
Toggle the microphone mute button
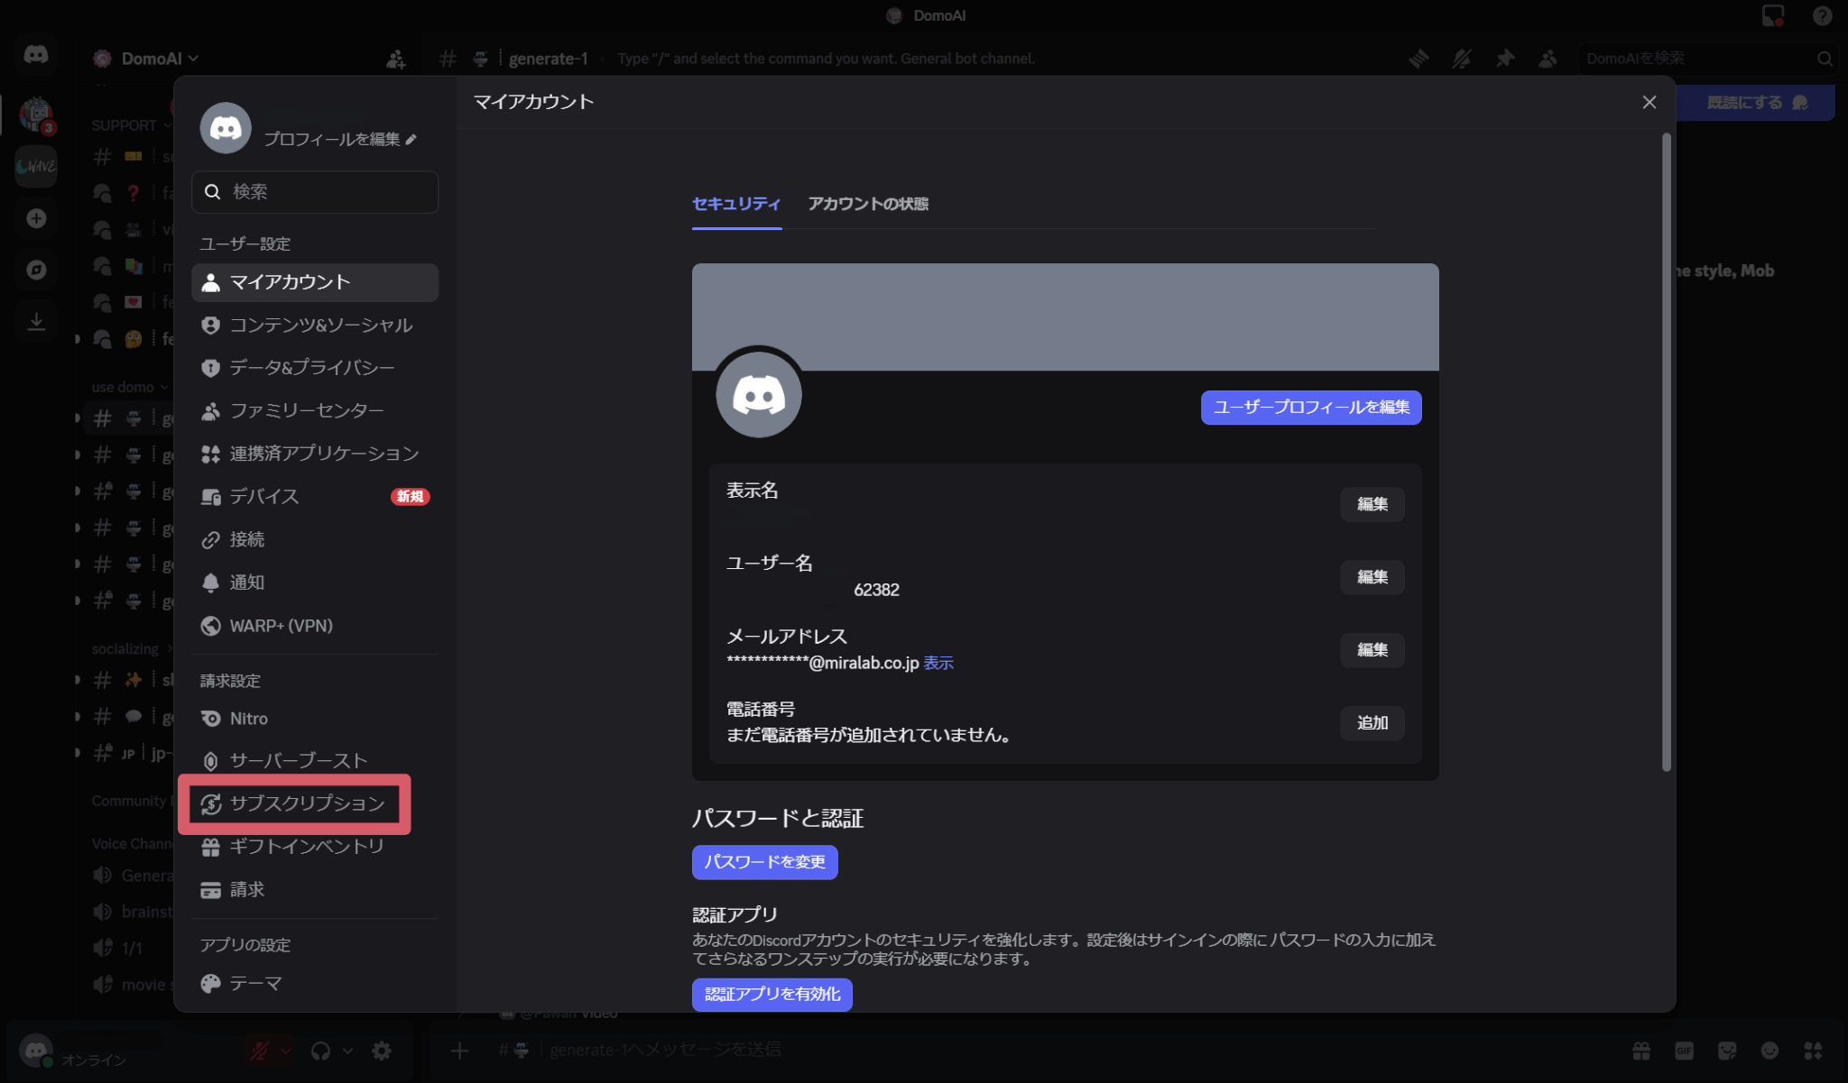(260, 1051)
